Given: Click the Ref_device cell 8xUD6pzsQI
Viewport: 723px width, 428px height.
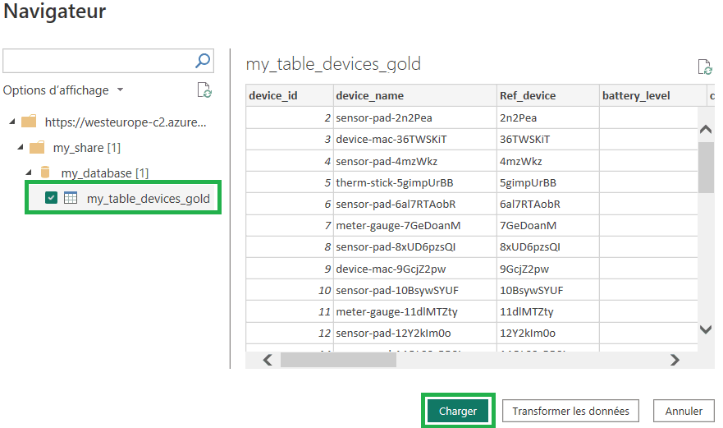Looking at the screenshot, I should pyautogui.click(x=547, y=246).
